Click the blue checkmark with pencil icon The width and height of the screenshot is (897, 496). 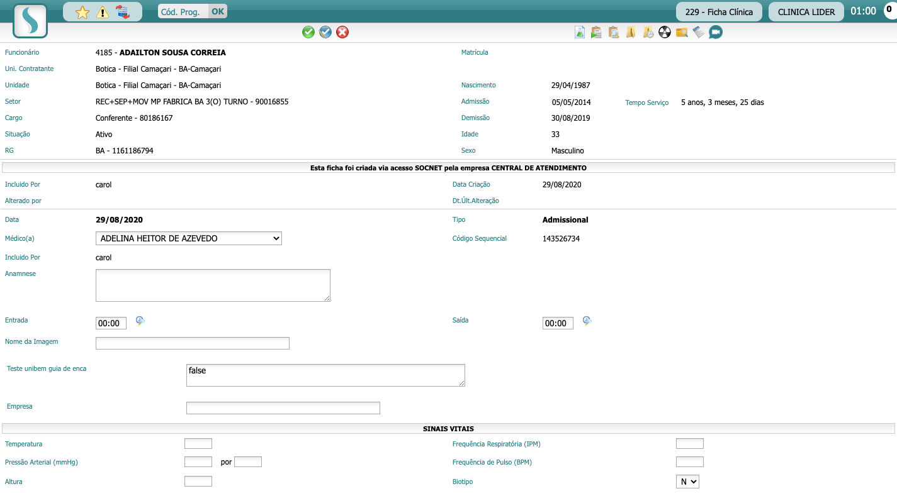[325, 32]
